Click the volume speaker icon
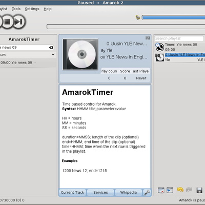This screenshot has width=205, height=205. click(138, 17)
